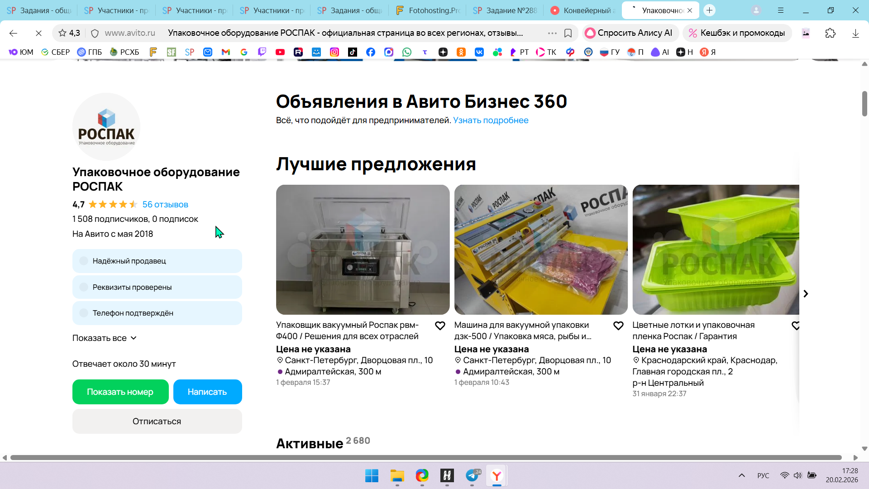Screen dimensions: 869x489
Task: Switch to Fotohosting.Pro browser tab
Action: [x=428, y=10]
